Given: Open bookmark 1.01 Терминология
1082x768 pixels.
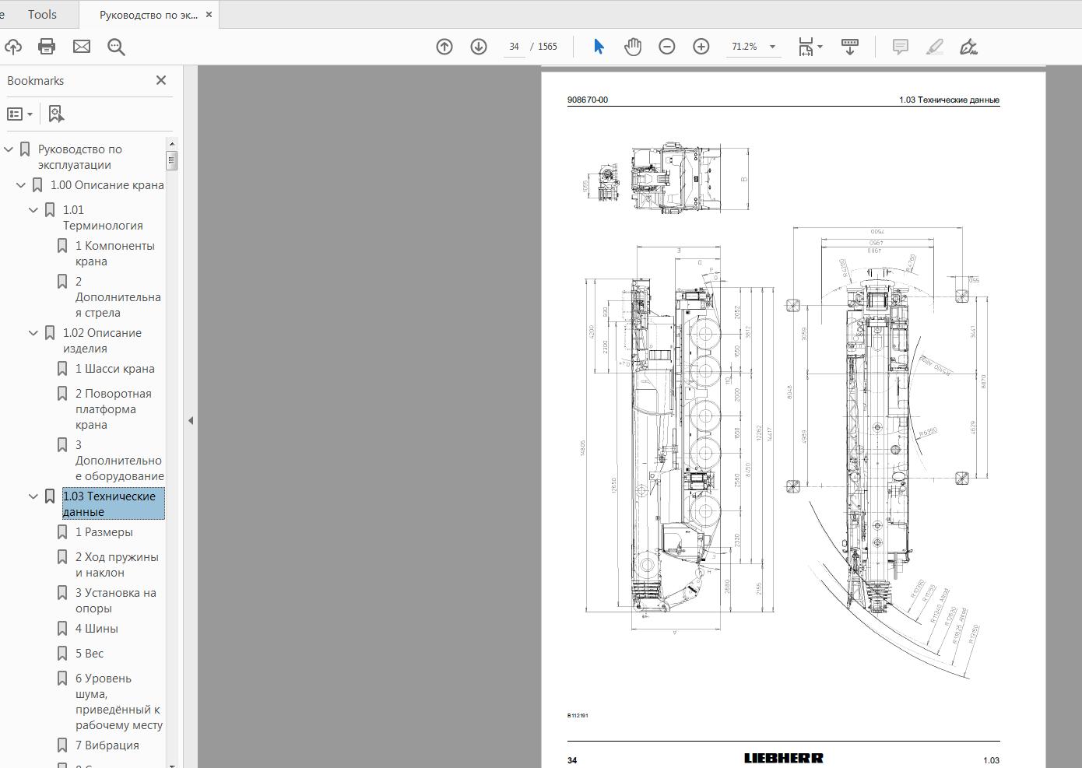Looking at the screenshot, I should 103,218.
